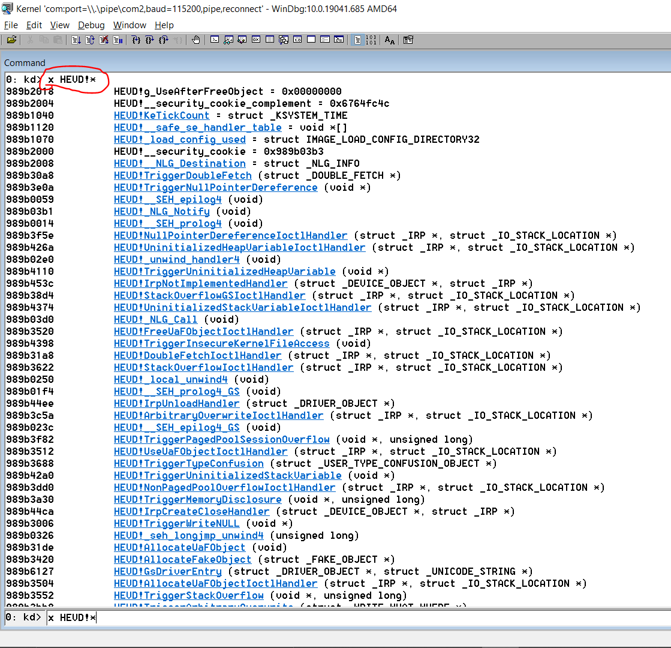Screen dimensions: 671x648
Task: Focus the kd command input field
Action: 359,617
